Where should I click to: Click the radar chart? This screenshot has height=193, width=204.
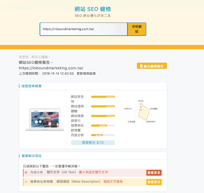pyautogui.click(x=141, y=112)
